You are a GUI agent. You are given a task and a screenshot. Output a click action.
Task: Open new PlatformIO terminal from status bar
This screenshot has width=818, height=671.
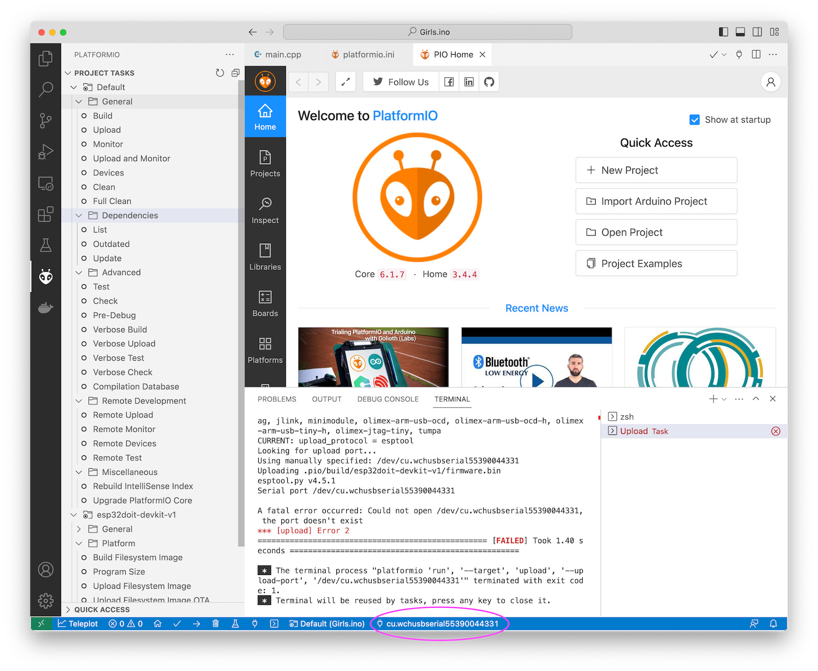pos(274,623)
